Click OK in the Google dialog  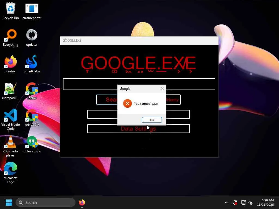pos(152,120)
